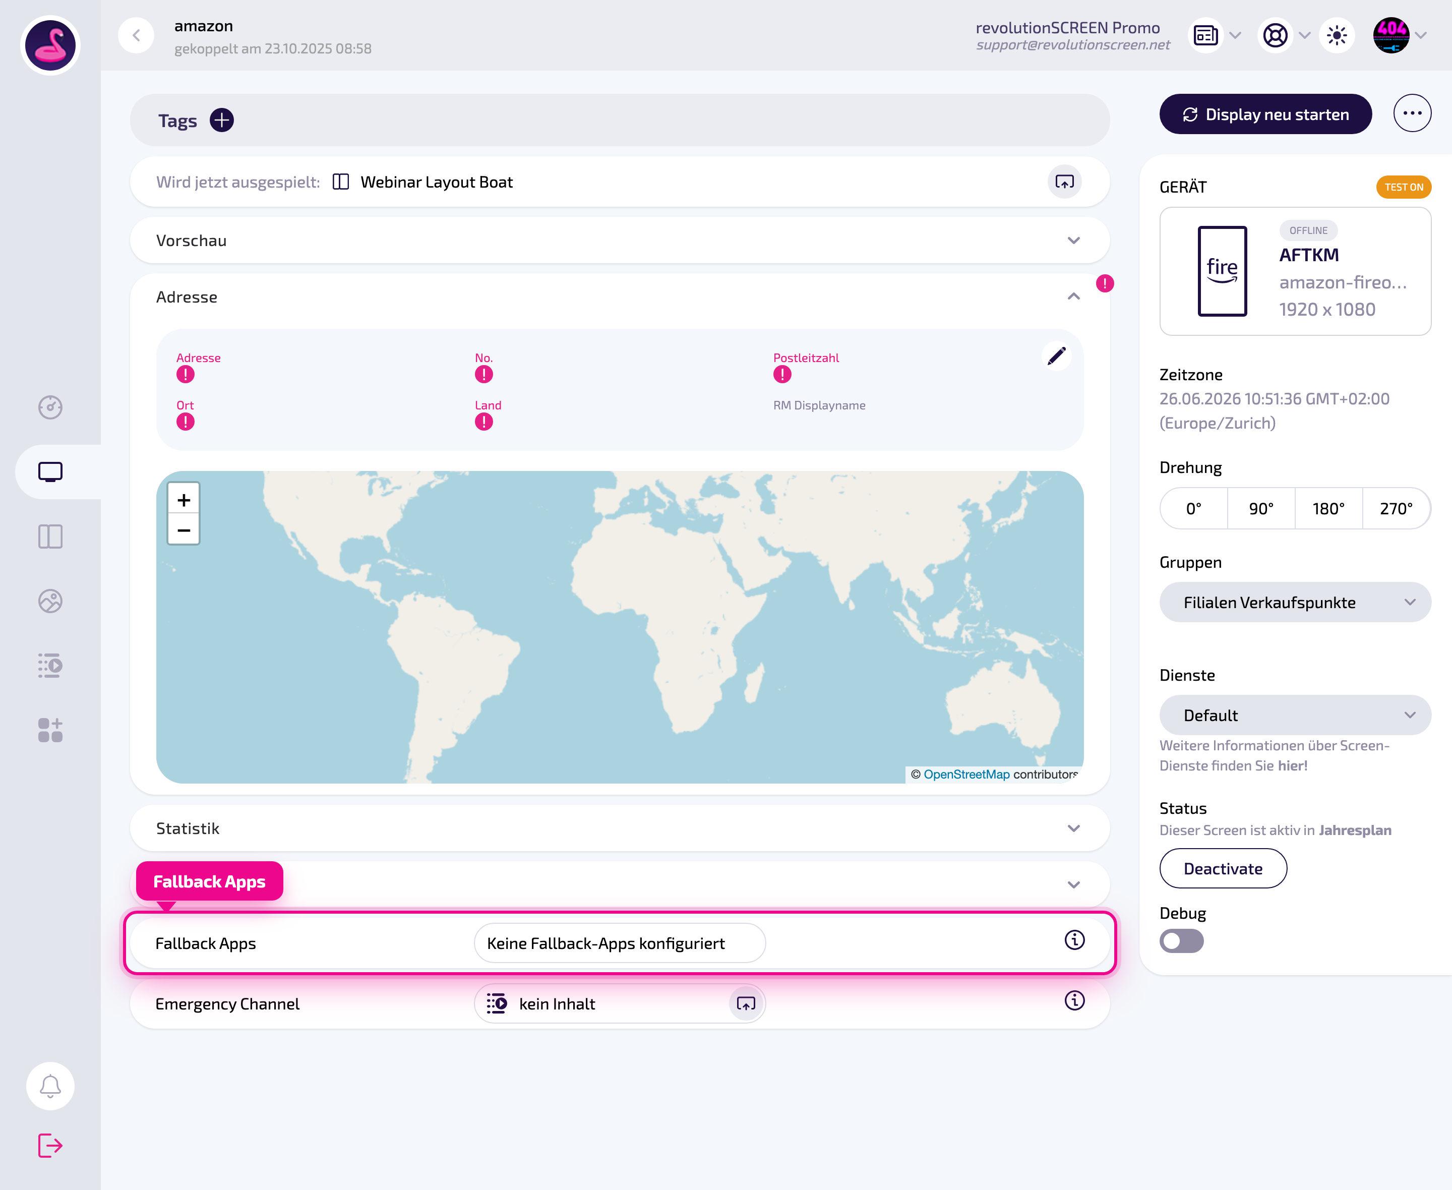Toggle light mode sun icon
Viewport: 1452px width, 1190px height.
point(1337,36)
